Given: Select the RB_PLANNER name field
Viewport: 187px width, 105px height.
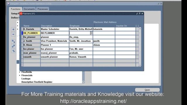Looking at the screenshot, I should pyautogui.click(x=32, y=33).
